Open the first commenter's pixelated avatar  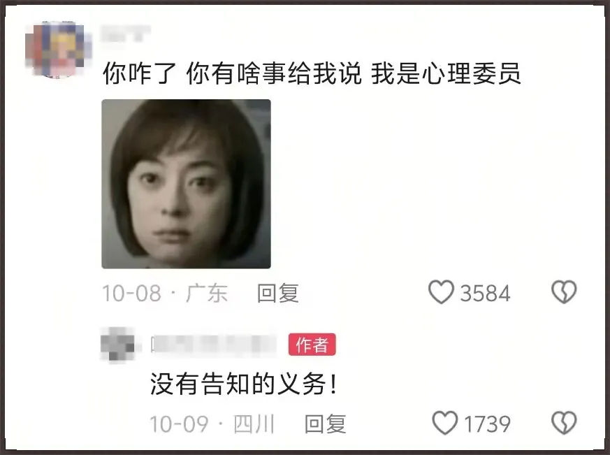coord(57,50)
